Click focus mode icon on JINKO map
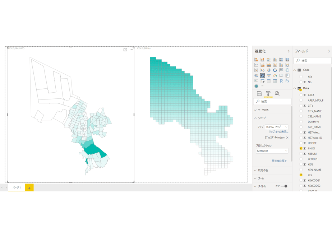The width and height of the screenshot is (332, 237). click(125, 50)
